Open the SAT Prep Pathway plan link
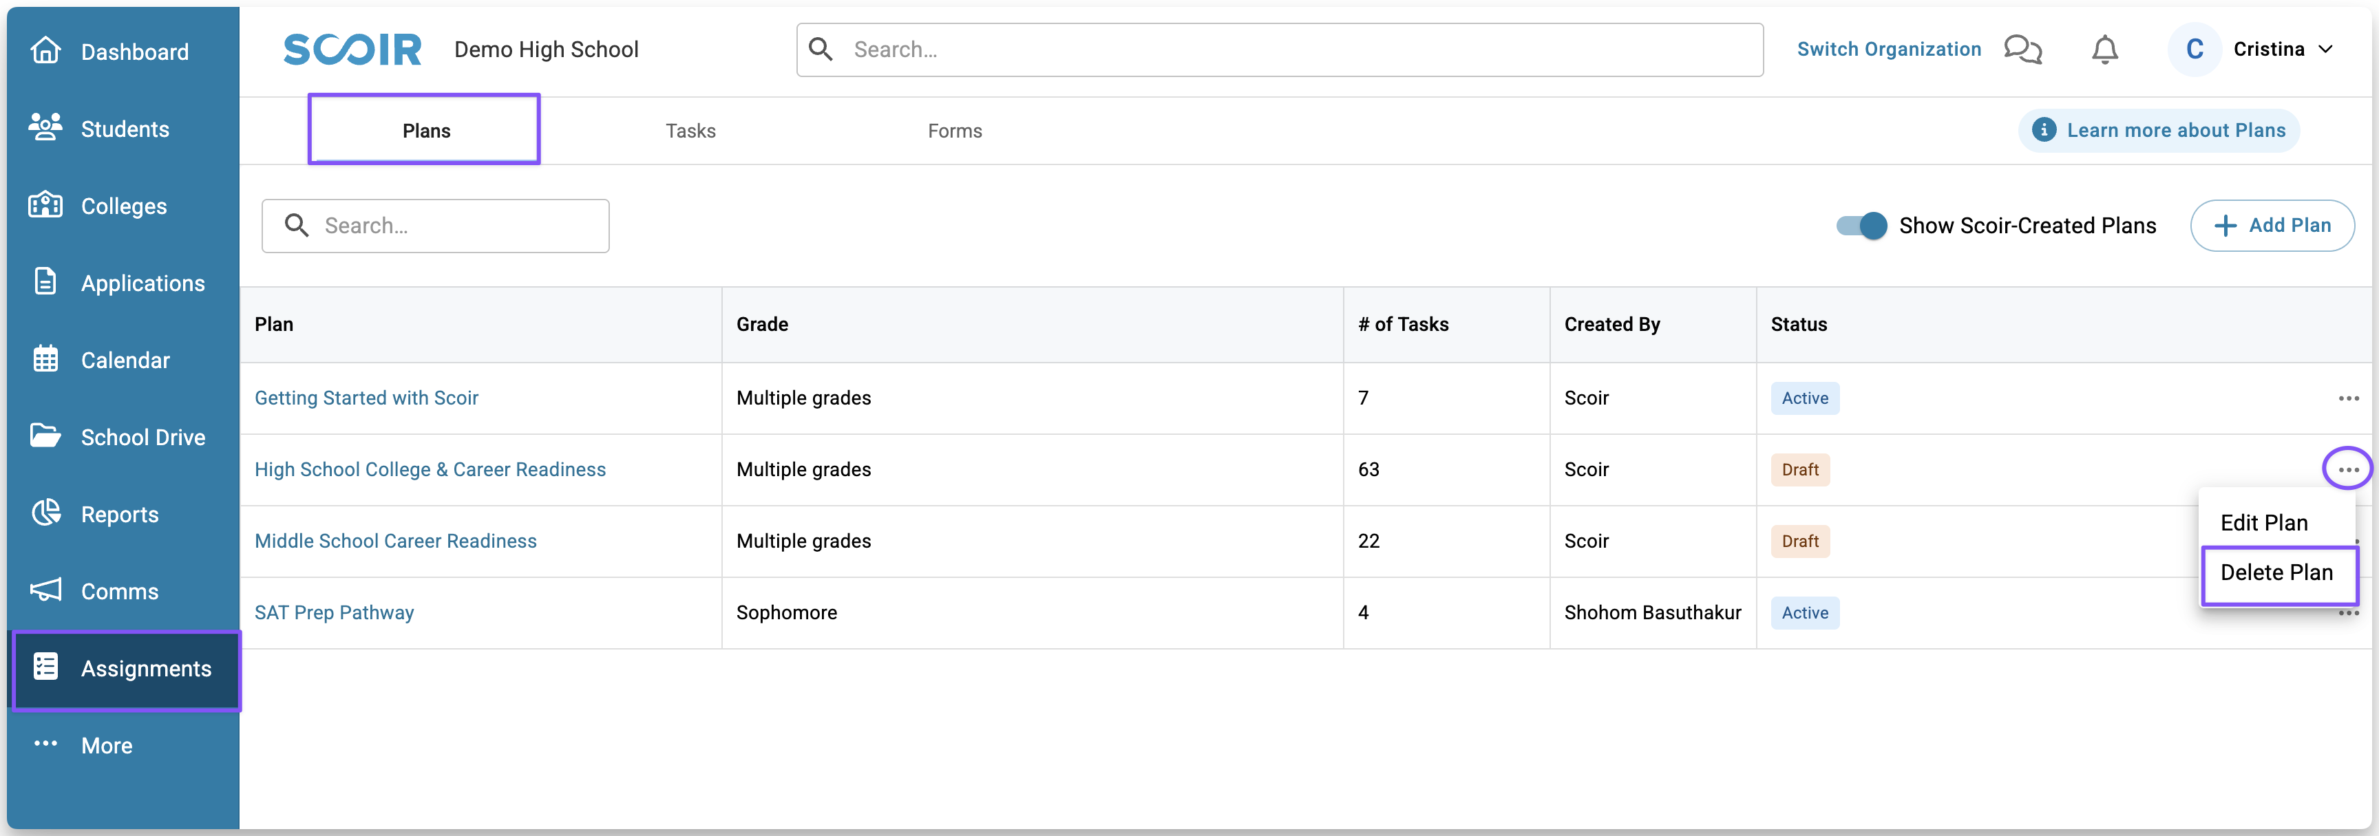This screenshot has height=836, width=2379. tap(335, 612)
